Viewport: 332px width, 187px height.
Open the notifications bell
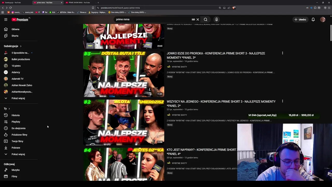(x=313, y=19)
